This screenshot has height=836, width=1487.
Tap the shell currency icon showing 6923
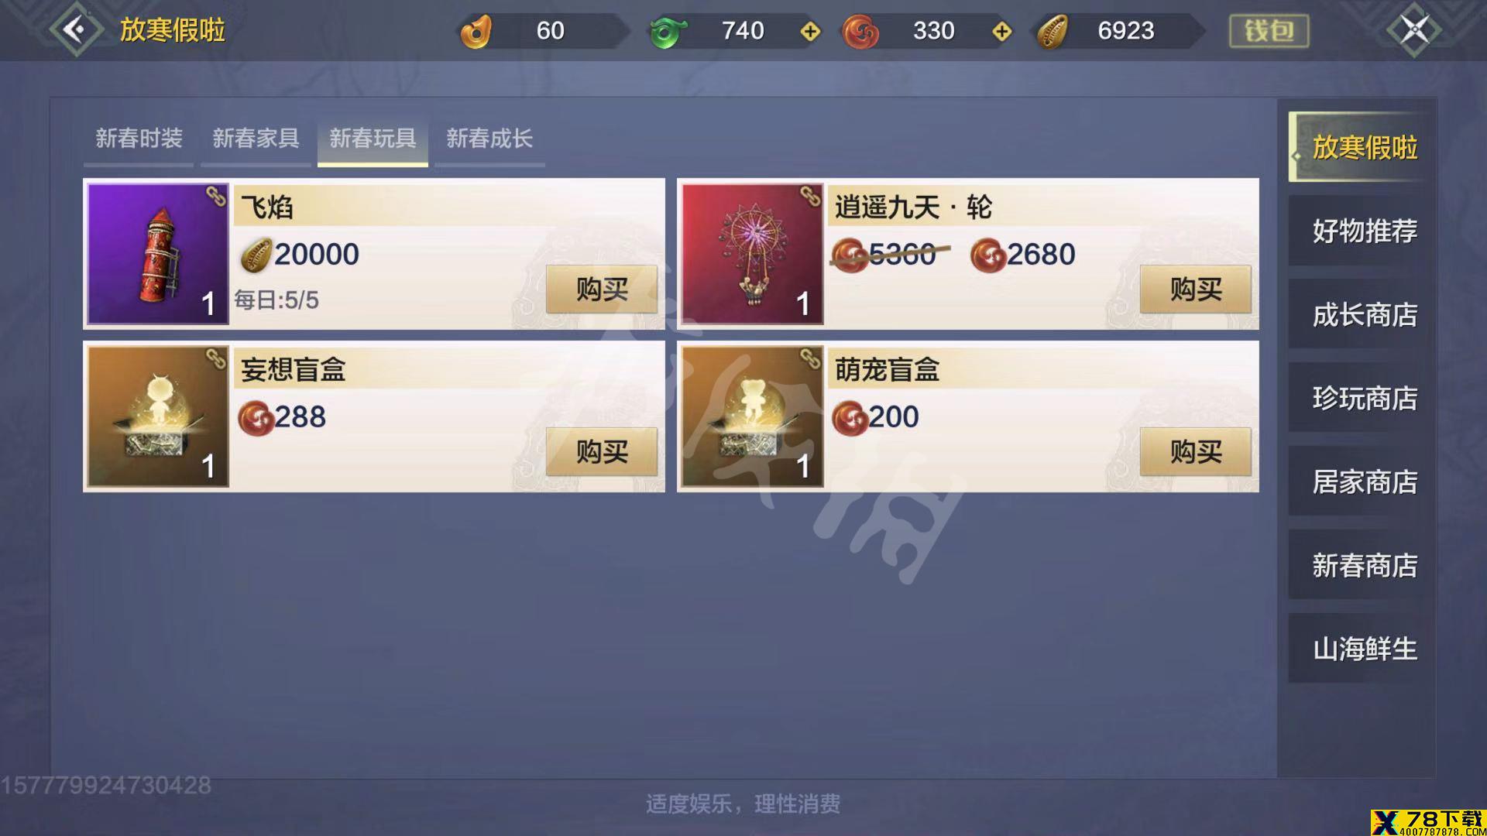(x=1053, y=32)
